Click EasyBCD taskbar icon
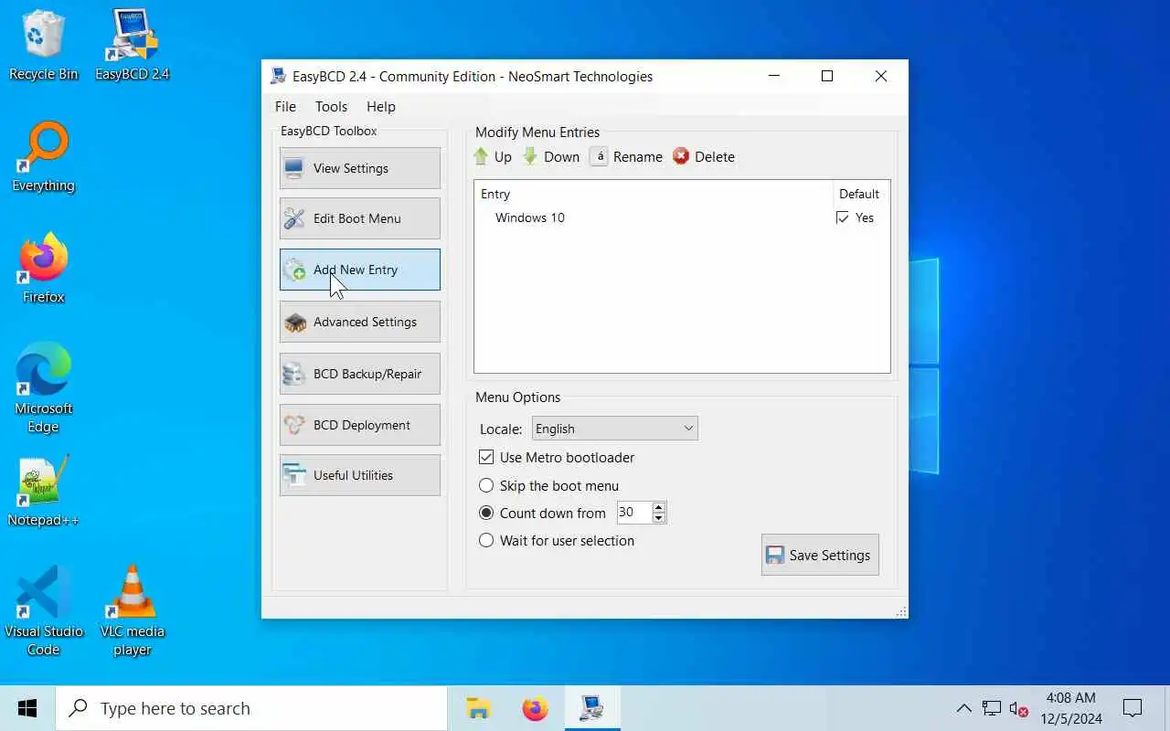Screen dimensions: 1170x731 (x=592, y=708)
